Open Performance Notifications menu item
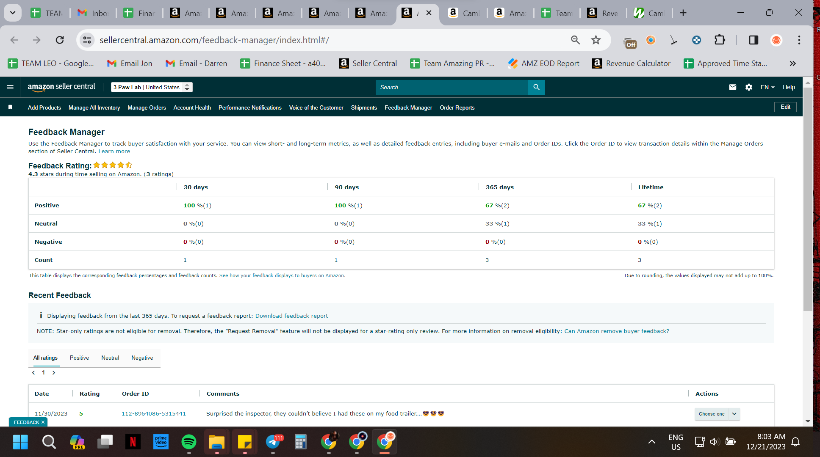Image resolution: width=820 pixels, height=457 pixels. (250, 108)
